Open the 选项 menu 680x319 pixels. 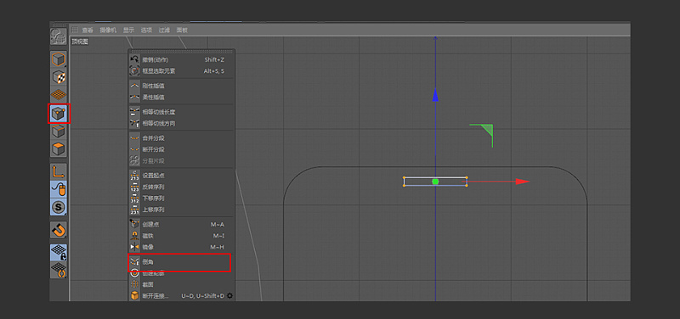pyautogui.click(x=146, y=31)
